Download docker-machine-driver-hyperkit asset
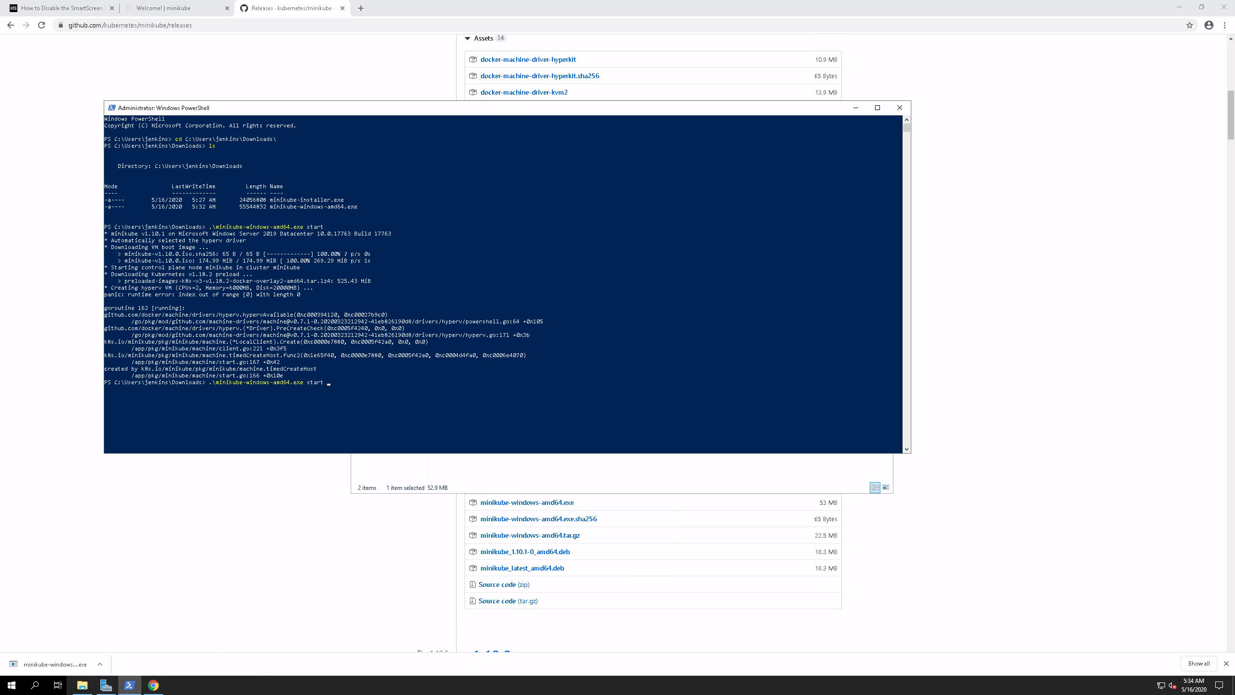This screenshot has width=1235, height=695. [x=528, y=59]
